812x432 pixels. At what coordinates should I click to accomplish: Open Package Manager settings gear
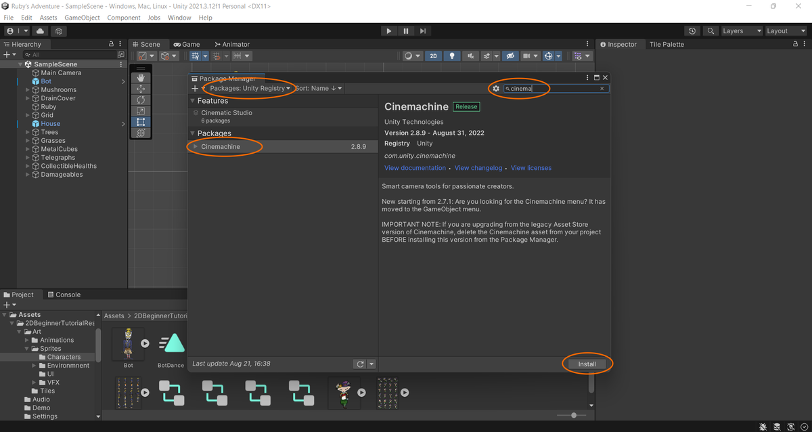tap(496, 89)
